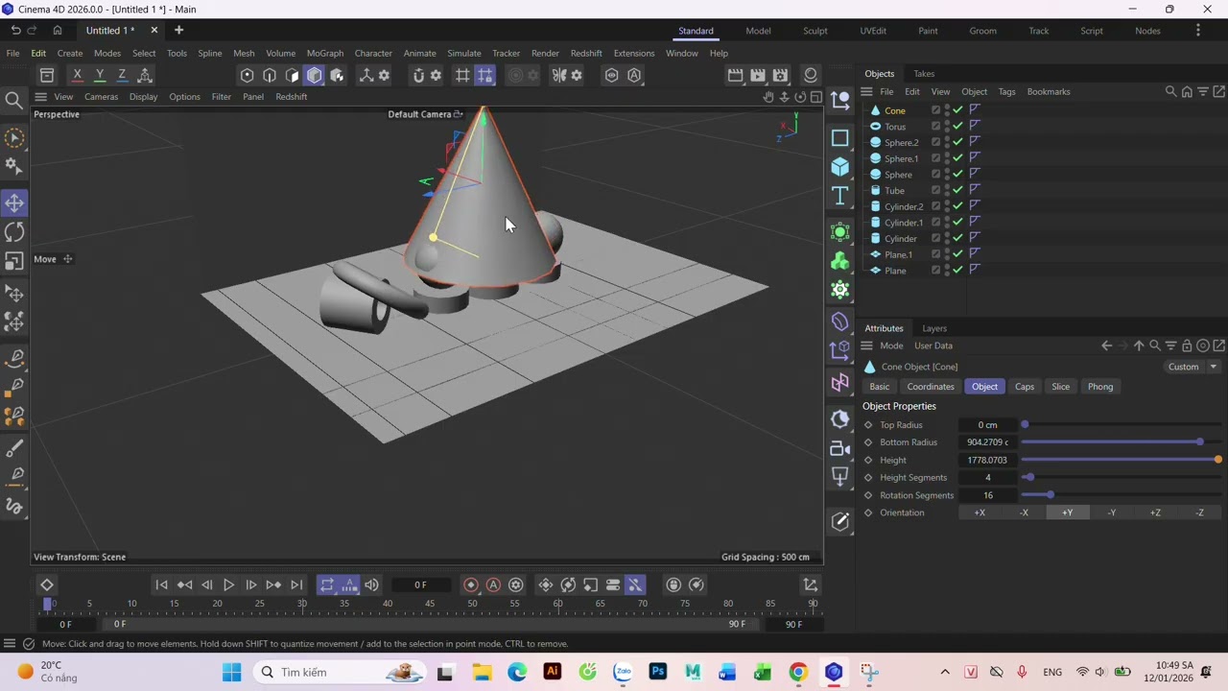Open the Simulate menu

pos(463,53)
